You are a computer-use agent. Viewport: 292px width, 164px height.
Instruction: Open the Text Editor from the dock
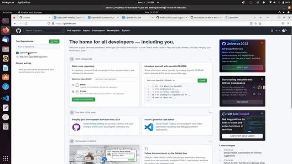point(5,108)
